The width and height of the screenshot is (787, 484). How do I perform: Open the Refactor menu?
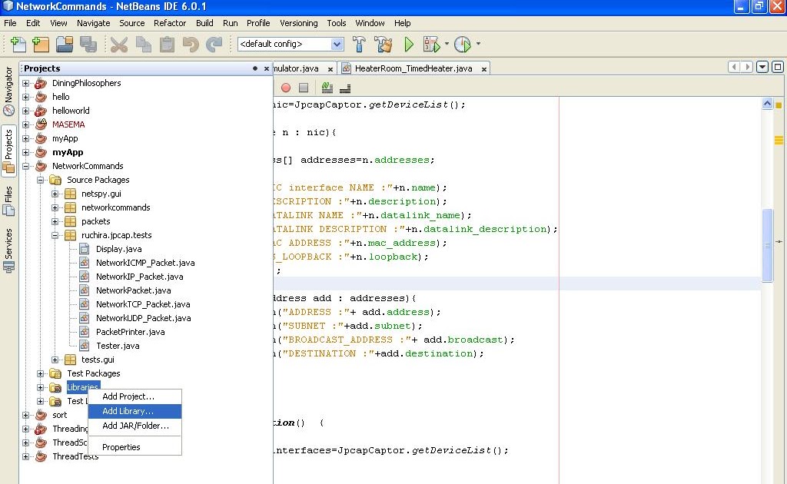click(169, 23)
